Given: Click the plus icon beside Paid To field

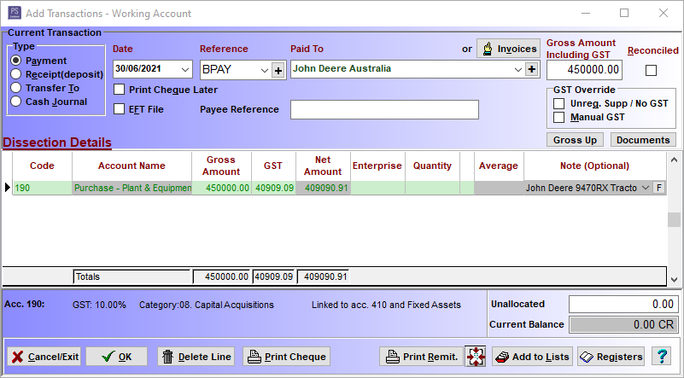Looking at the screenshot, I should click(531, 69).
